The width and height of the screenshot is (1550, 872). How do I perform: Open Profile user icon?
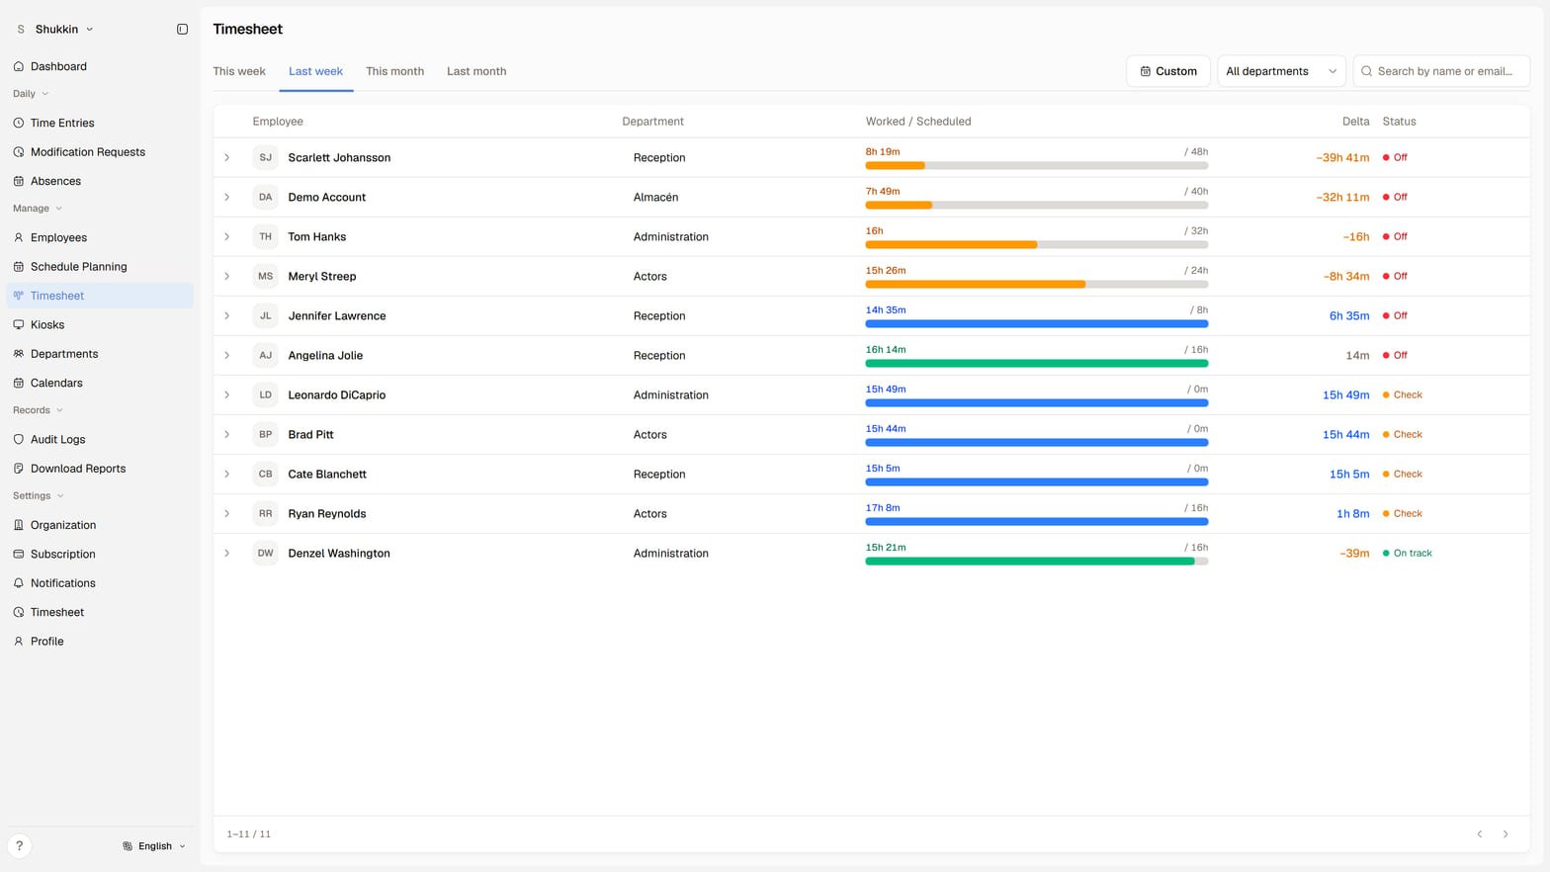point(19,642)
